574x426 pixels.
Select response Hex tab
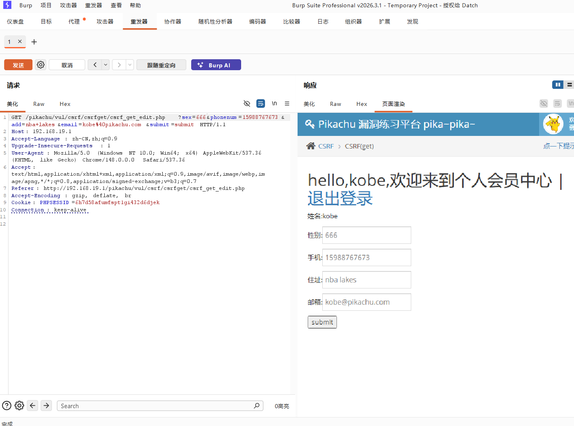click(x=362, y=104)
